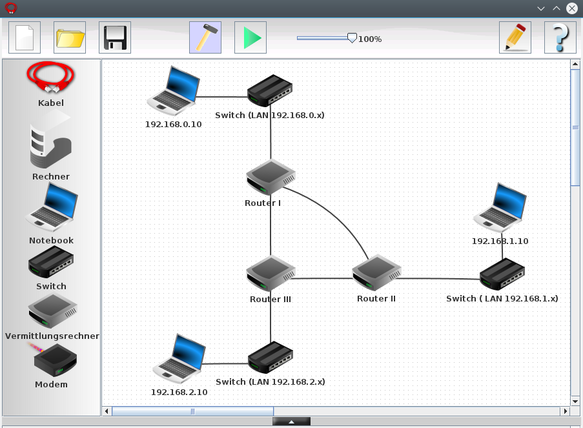
Task: Choose the Notebook component in sidebar
Action: (x=51, y=208)
